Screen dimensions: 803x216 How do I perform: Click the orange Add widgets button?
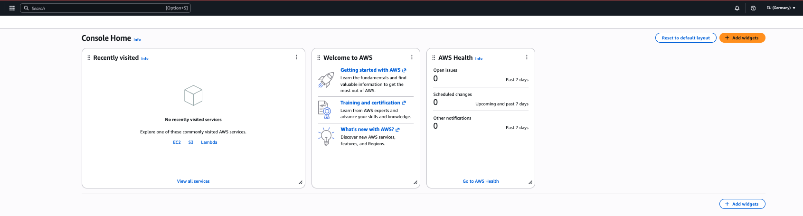coord(742,38)
